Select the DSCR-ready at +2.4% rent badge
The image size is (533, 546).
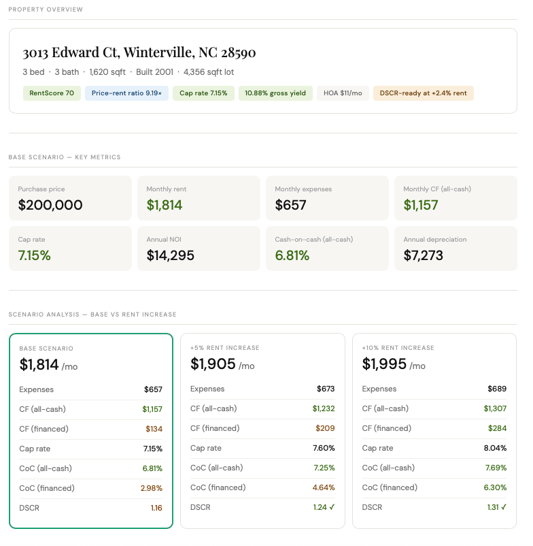click(423, 93)
